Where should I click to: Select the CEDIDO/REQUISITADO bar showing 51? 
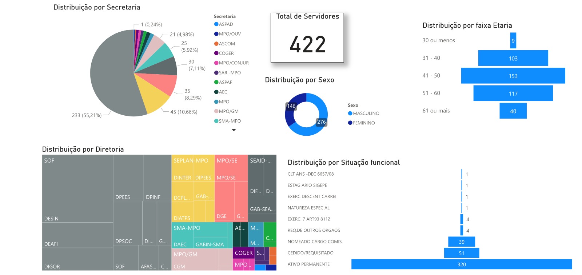pyautogui.click(x=461, y=253)
